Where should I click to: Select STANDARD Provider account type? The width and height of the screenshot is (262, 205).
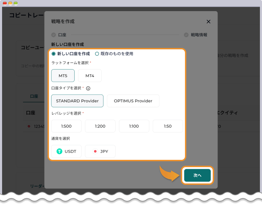[x=77, y=101]
